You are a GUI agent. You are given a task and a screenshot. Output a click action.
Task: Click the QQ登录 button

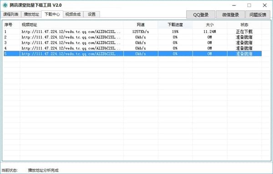[201, 15]
